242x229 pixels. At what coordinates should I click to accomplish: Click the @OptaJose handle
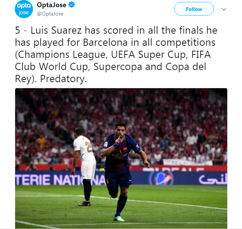[x=50, y=14]
